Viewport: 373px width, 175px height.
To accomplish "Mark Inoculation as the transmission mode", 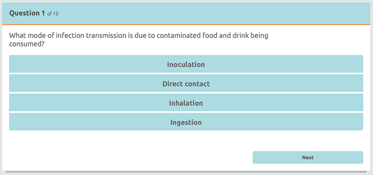I will (186, 64).
